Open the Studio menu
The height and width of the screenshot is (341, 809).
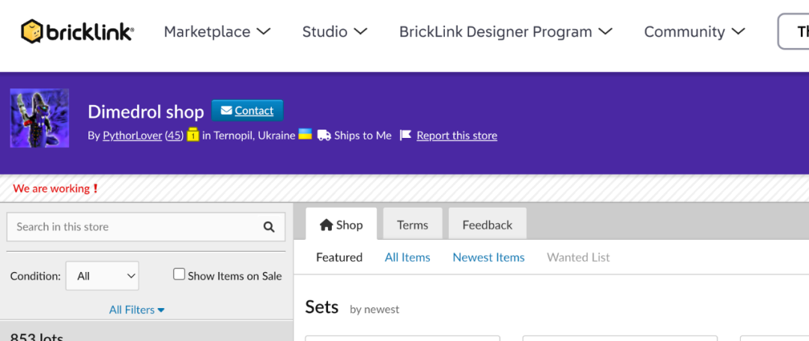click(335, 31)
